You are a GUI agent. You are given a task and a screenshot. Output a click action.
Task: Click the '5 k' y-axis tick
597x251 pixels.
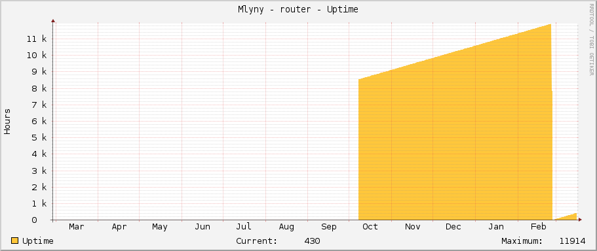pos(39,137)
